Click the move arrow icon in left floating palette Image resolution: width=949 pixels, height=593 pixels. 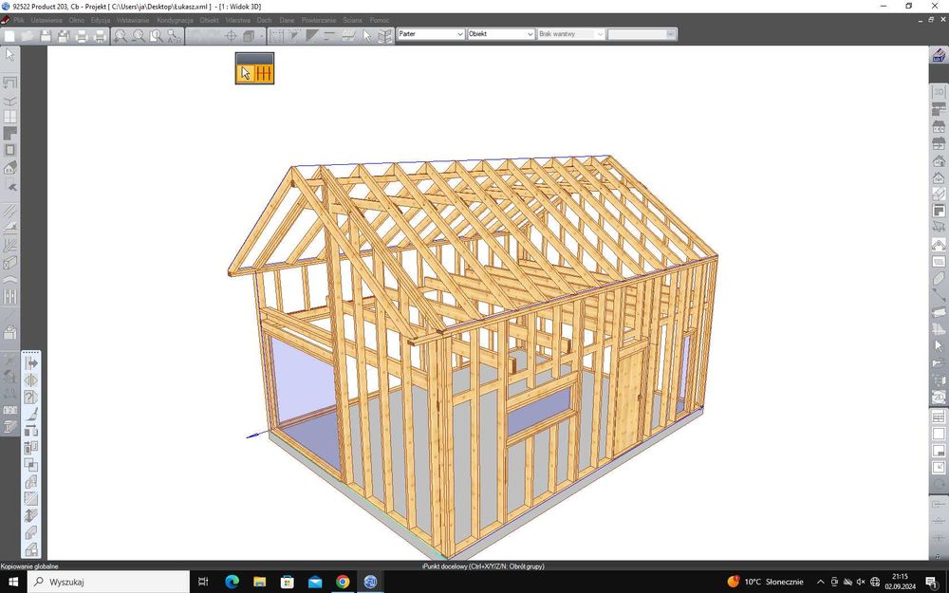click(x=31, y=363)
